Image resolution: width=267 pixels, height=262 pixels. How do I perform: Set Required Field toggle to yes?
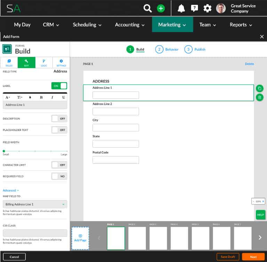click(59, 176)
